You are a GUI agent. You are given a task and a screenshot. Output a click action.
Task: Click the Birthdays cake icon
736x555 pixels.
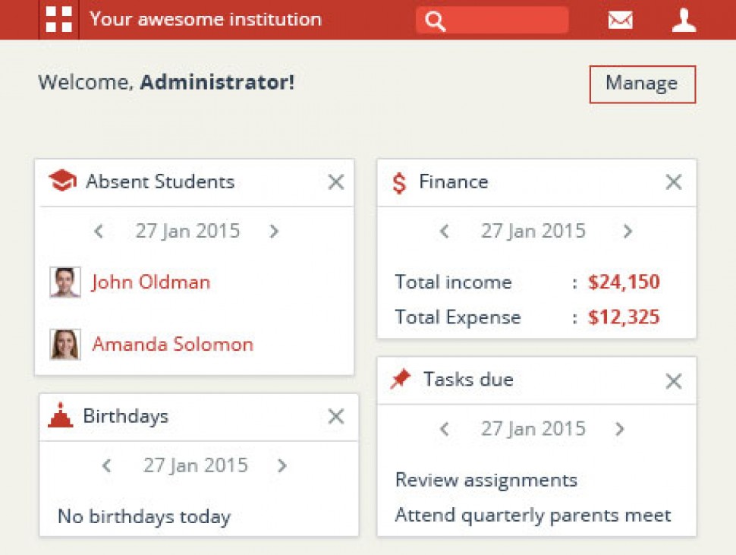(x=61, y=415)
